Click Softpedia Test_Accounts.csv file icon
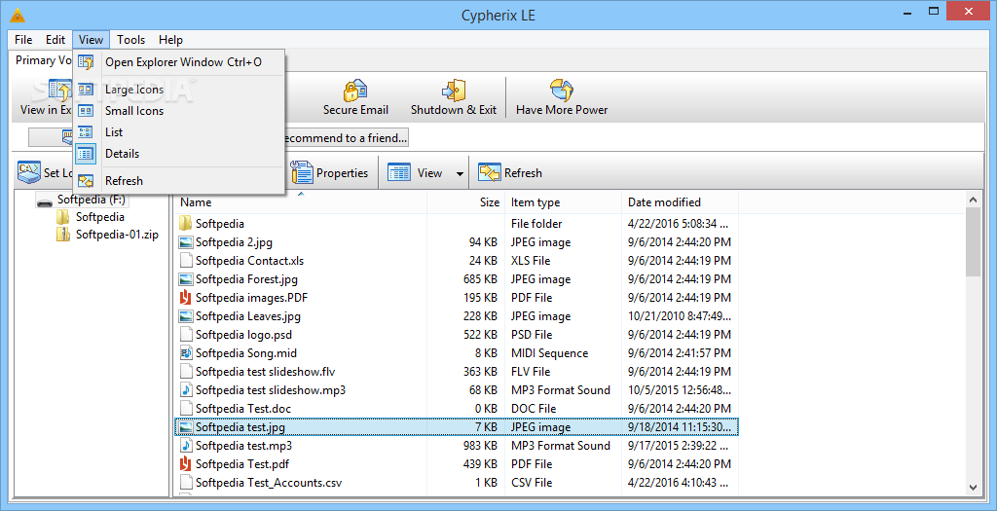The height and width of the screenshot is (511, 997). [x=186, y=483]
